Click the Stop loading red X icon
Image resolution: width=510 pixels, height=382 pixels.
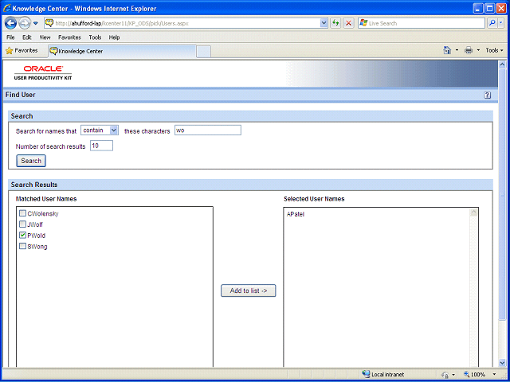coord(349,23)
